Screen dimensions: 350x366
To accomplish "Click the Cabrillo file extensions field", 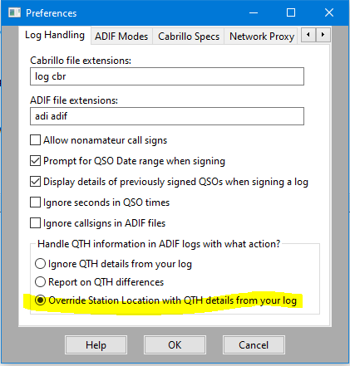I will (x=167, y=76).
